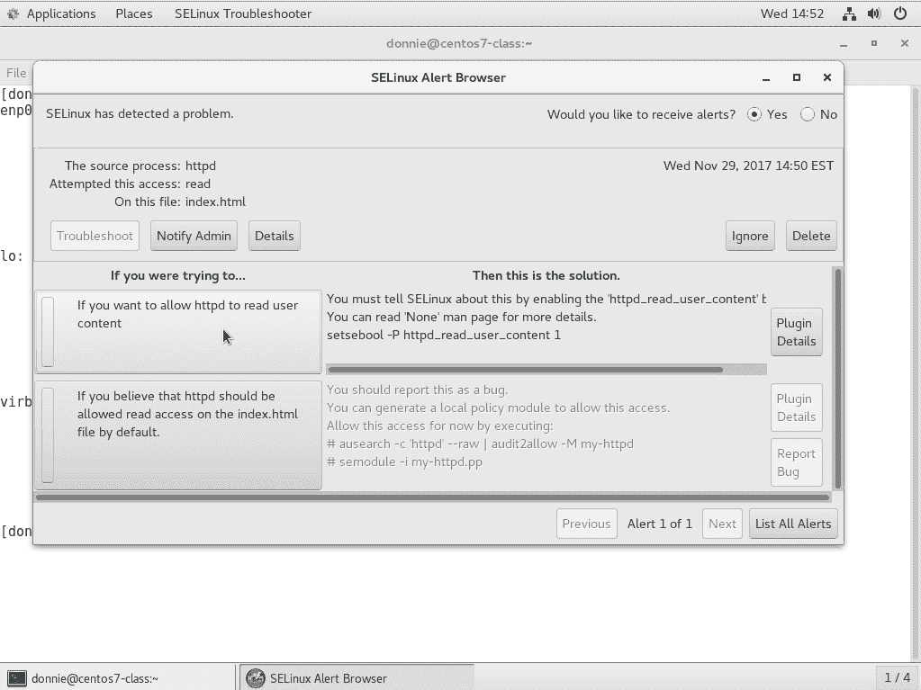Select 'httpd should be allowed read access' option
This screenshot has width=921, height=690.
click(x=178, y=435)
